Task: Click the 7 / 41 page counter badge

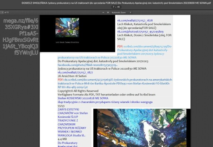Action: 116,7
